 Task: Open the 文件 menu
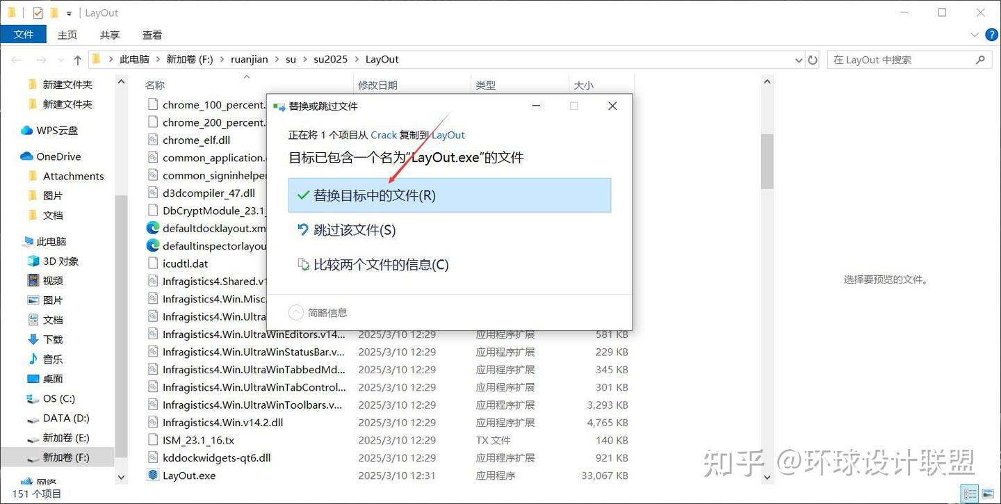click(24, 34)
